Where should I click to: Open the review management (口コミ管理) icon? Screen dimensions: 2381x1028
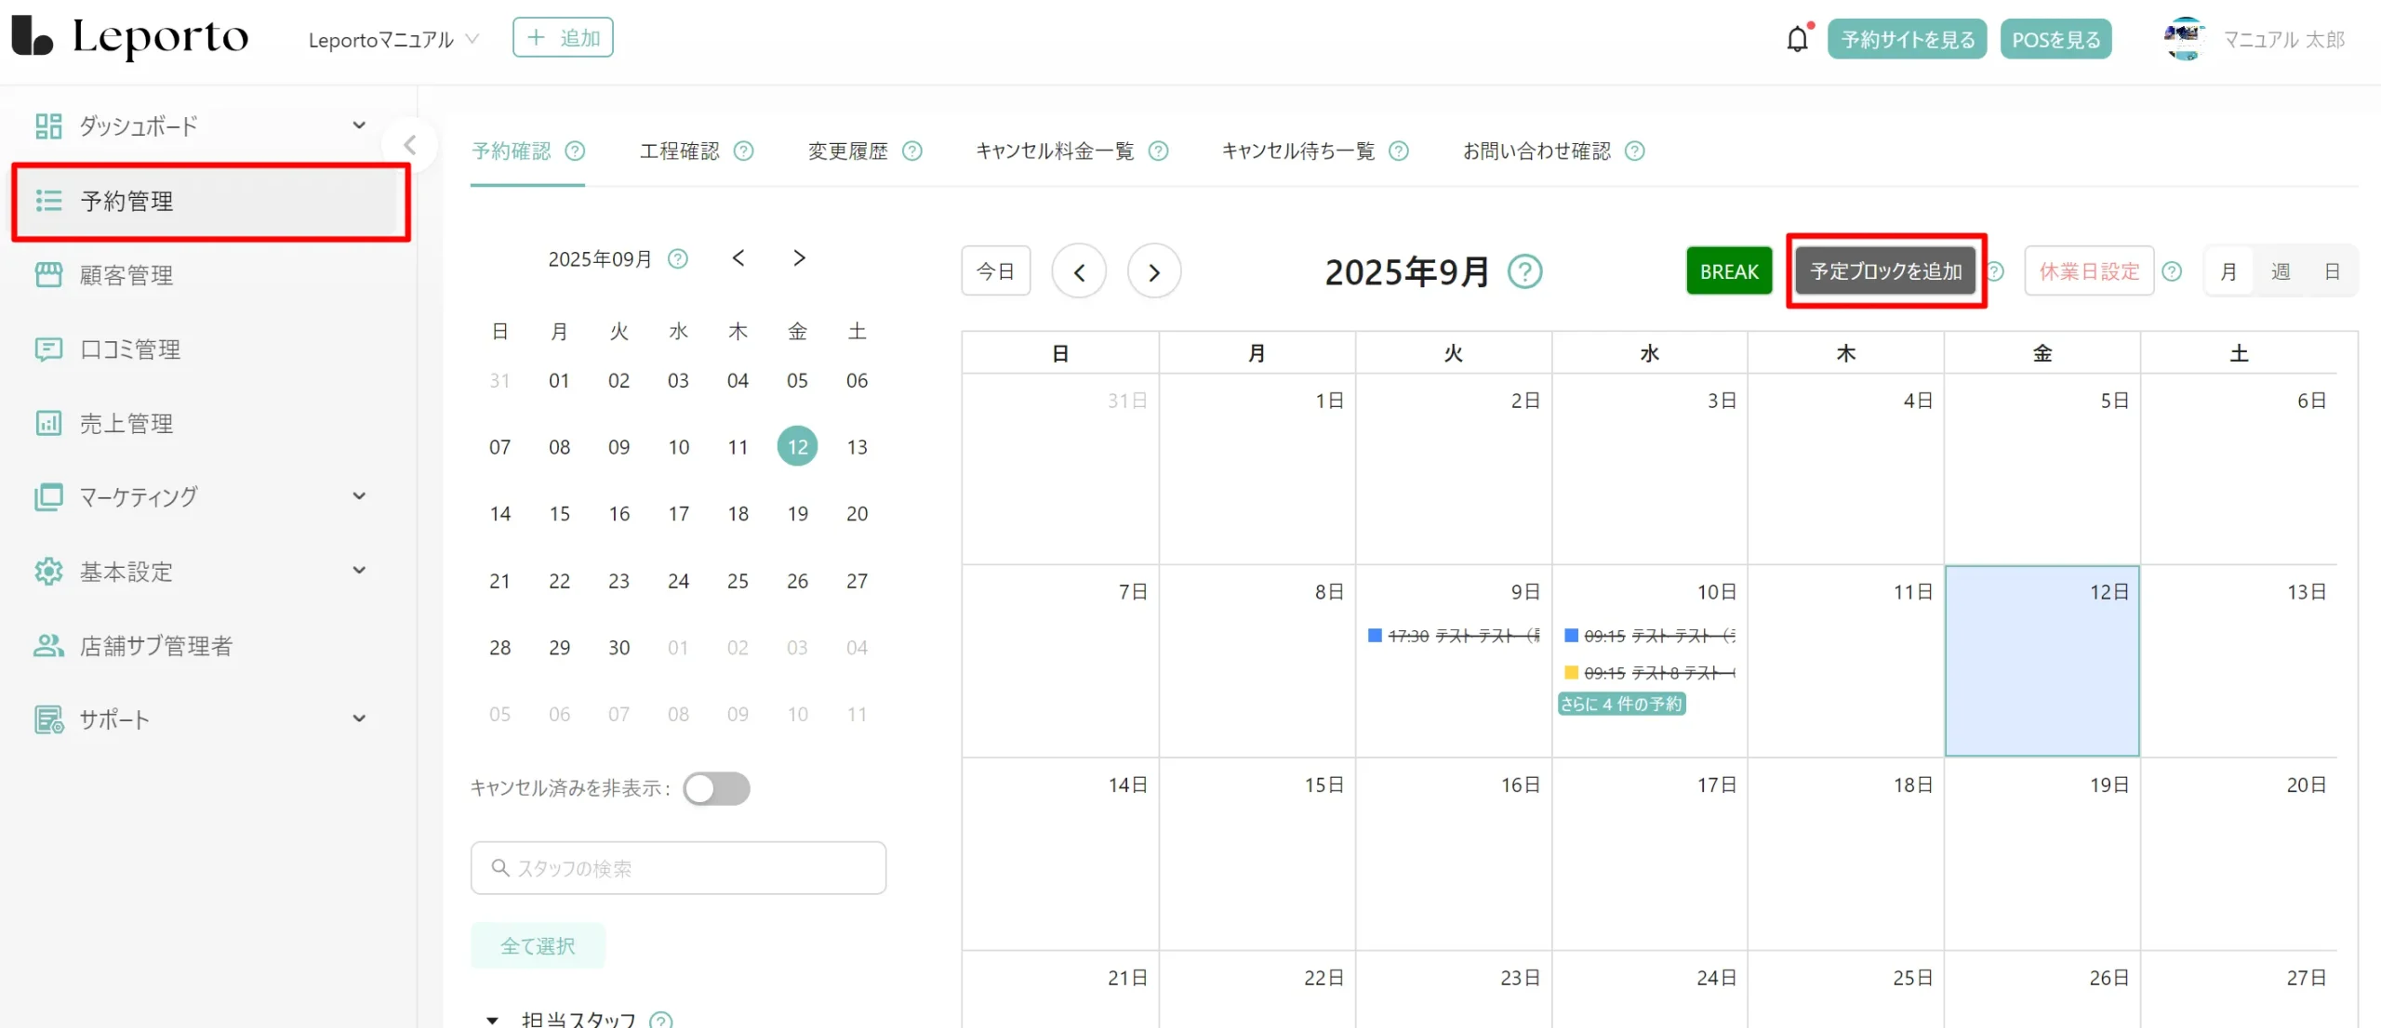coord(48,349)
